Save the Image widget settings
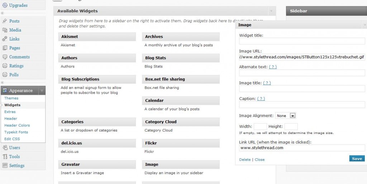Image resolution: width=367 pixels, height=184 pixels. (x=357, y=159)
